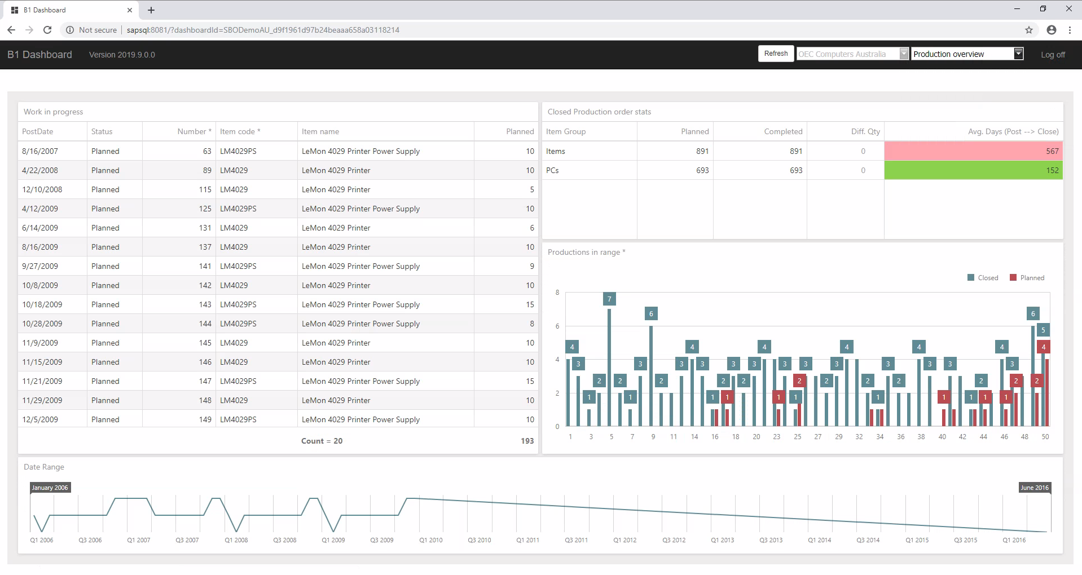Open a new tab with the plus icon
The width and height of the screenshot is (1082, 575).
tap(150, 10)
